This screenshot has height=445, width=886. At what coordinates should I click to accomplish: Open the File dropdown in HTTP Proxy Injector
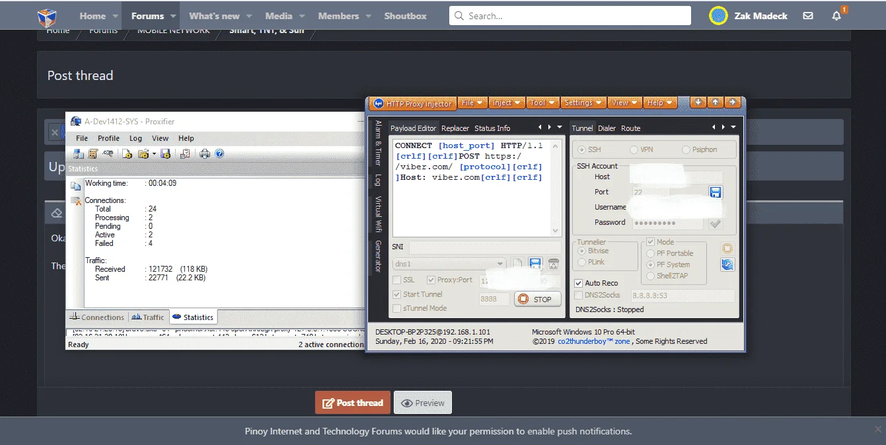pos(473,102)
